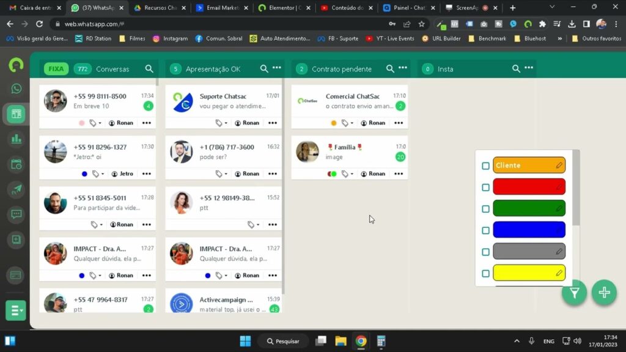Open the Instagram bookmark

(170, 38)
